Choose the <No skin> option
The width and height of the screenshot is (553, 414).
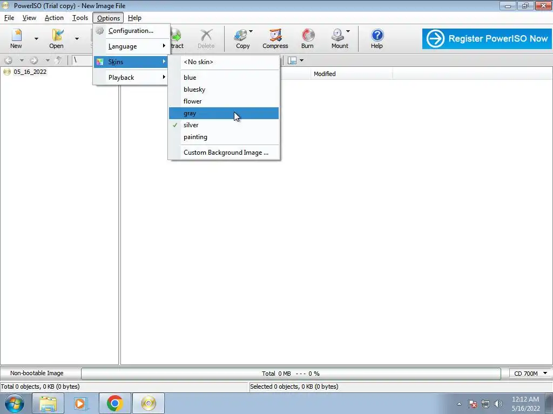tap(224, 62)
